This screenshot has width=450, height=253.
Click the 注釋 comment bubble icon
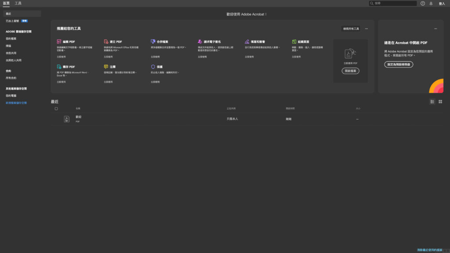pyautogui.click(x=106, y=67)
